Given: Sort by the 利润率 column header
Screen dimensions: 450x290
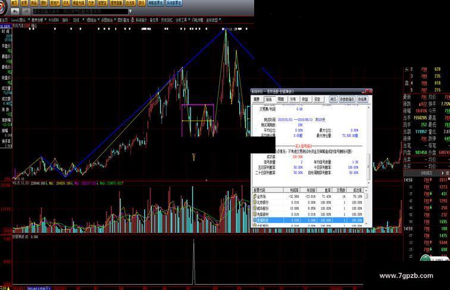Looking at the screenshot, I should point(292,190).
